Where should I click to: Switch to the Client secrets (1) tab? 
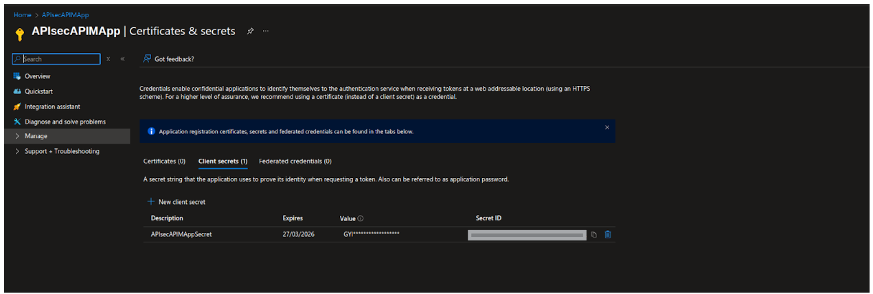[x=223, y=161]
